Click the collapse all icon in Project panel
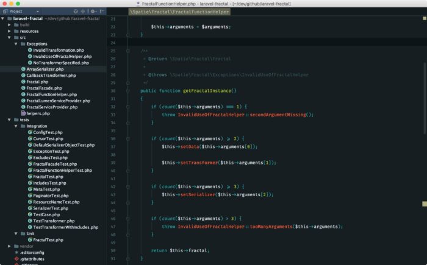Image resolution: width=427 pixels, height=265 pixels. [83, 12]
